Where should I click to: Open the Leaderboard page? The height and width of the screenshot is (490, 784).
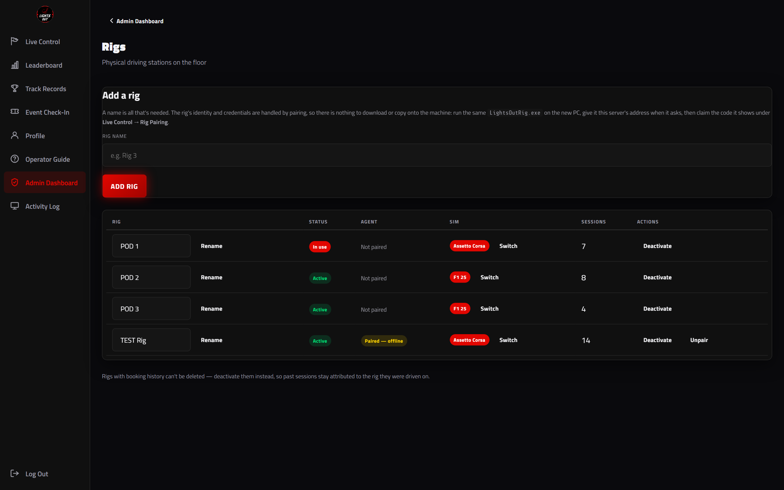point(45,65)
